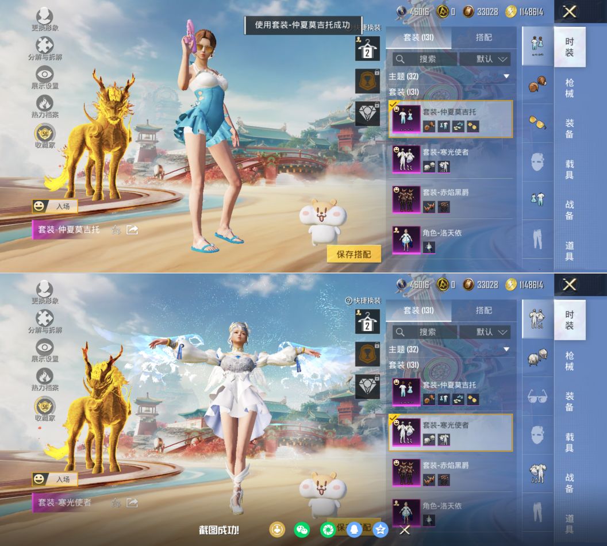The width and height of the screenshot is (607, 546).
Task: Switch to 搭配 tab in upper panel
Action: pyautogui.click(x=483, y=37)
